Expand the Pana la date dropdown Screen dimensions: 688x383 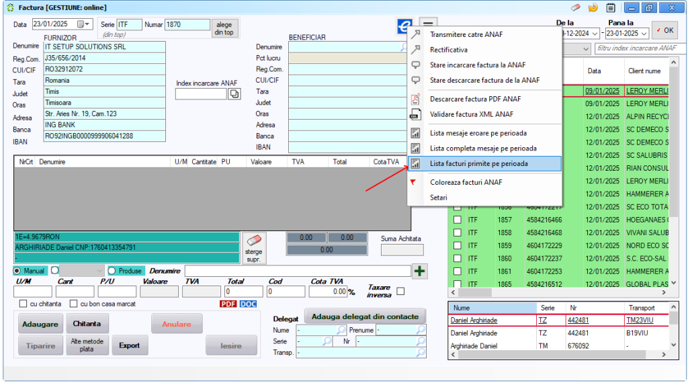644,34
